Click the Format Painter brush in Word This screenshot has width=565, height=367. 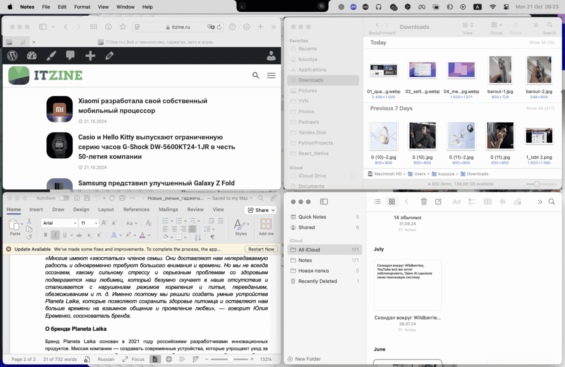pos(29,237)
